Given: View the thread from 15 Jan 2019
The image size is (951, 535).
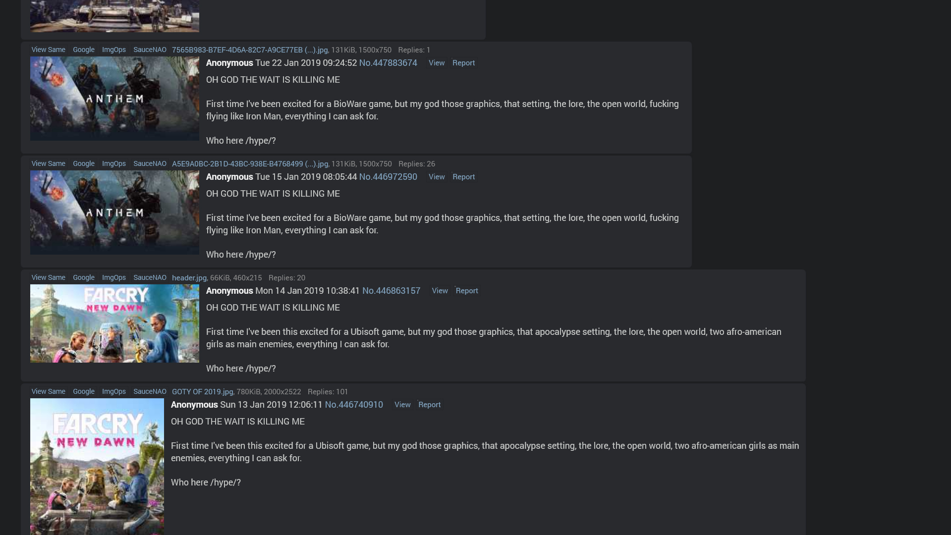Looking at the screenshot, I should click(437, 177).
